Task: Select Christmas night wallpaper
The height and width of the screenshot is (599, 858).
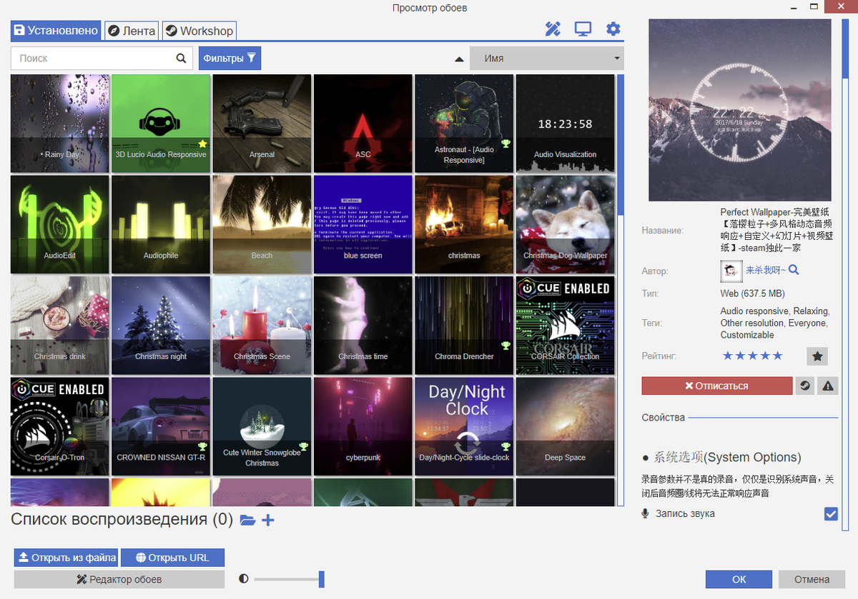Action: [x=161, y=326]
